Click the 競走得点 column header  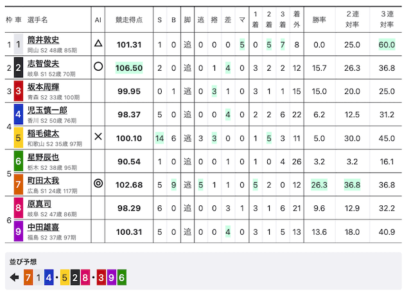(129, 20)
